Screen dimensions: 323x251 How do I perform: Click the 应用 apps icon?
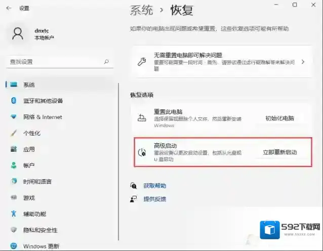(14, 149)
